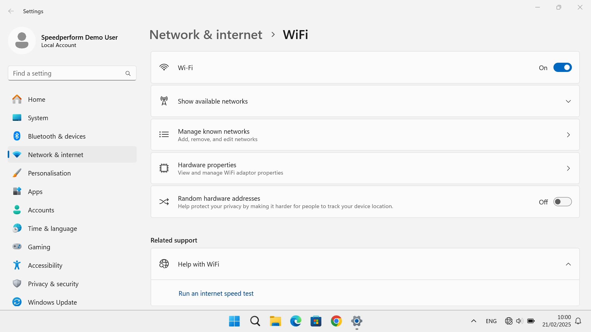Click the Find a setting search field
591x332 pixels.
pos(72,73)
